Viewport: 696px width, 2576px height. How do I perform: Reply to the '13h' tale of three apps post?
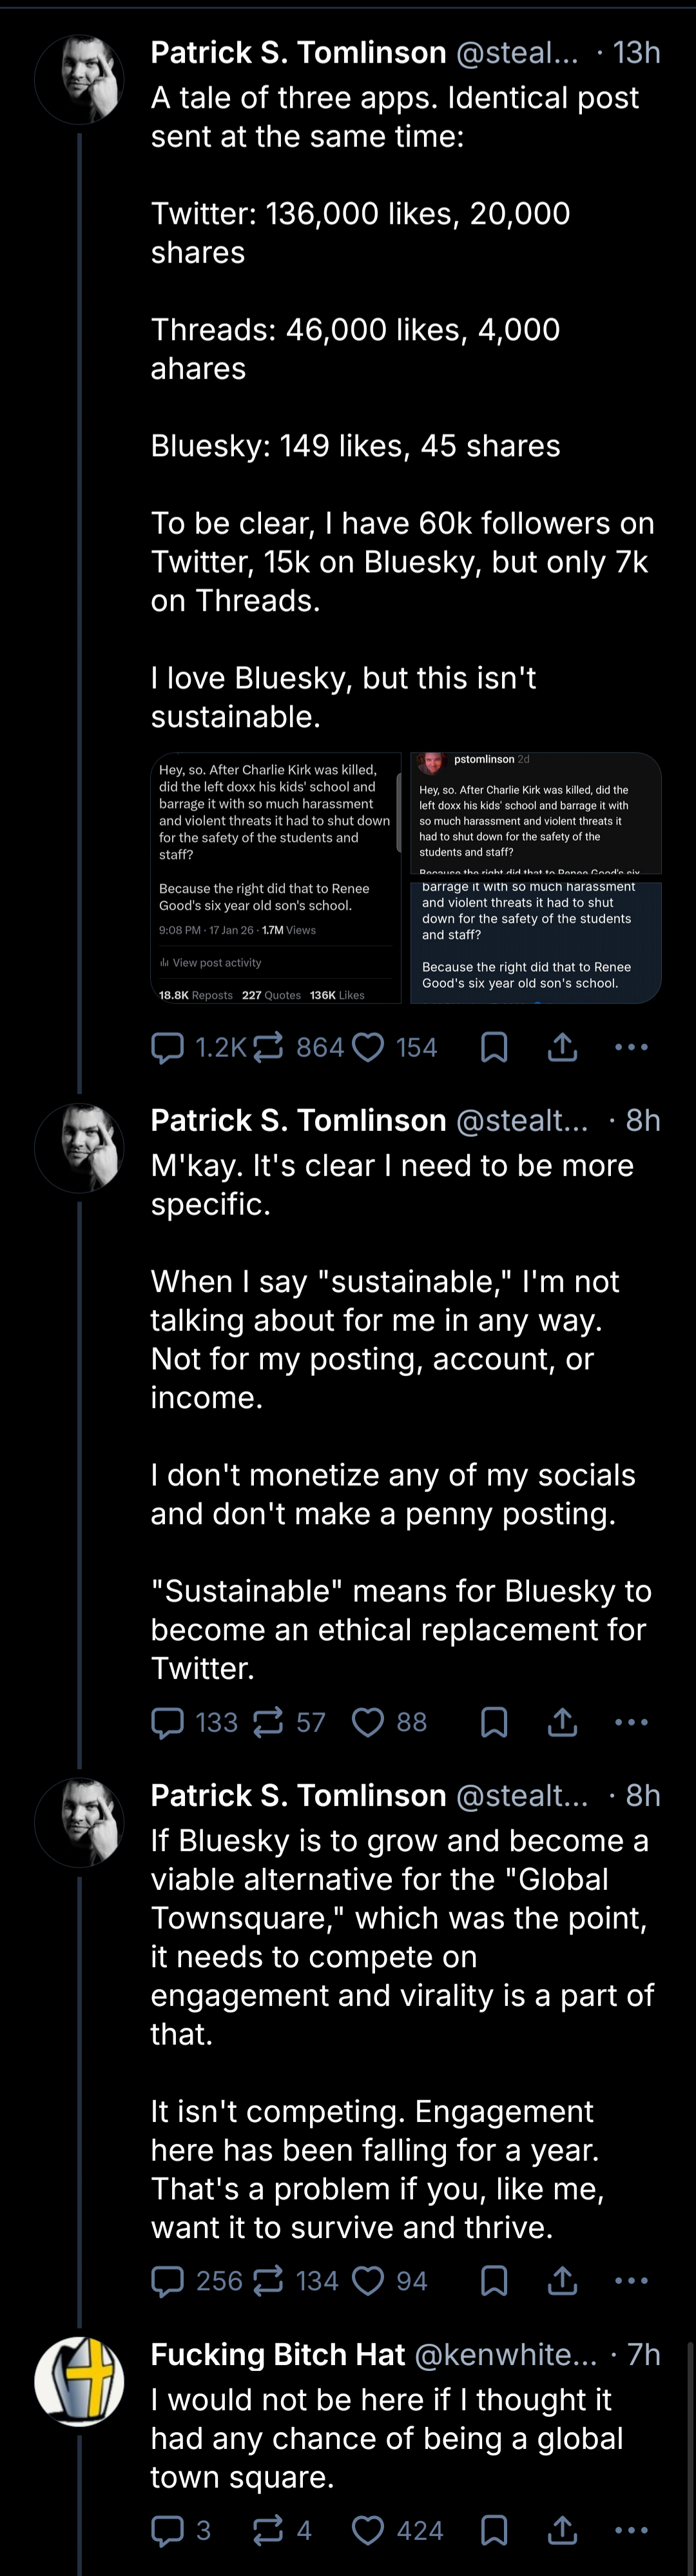[197, 1047]
